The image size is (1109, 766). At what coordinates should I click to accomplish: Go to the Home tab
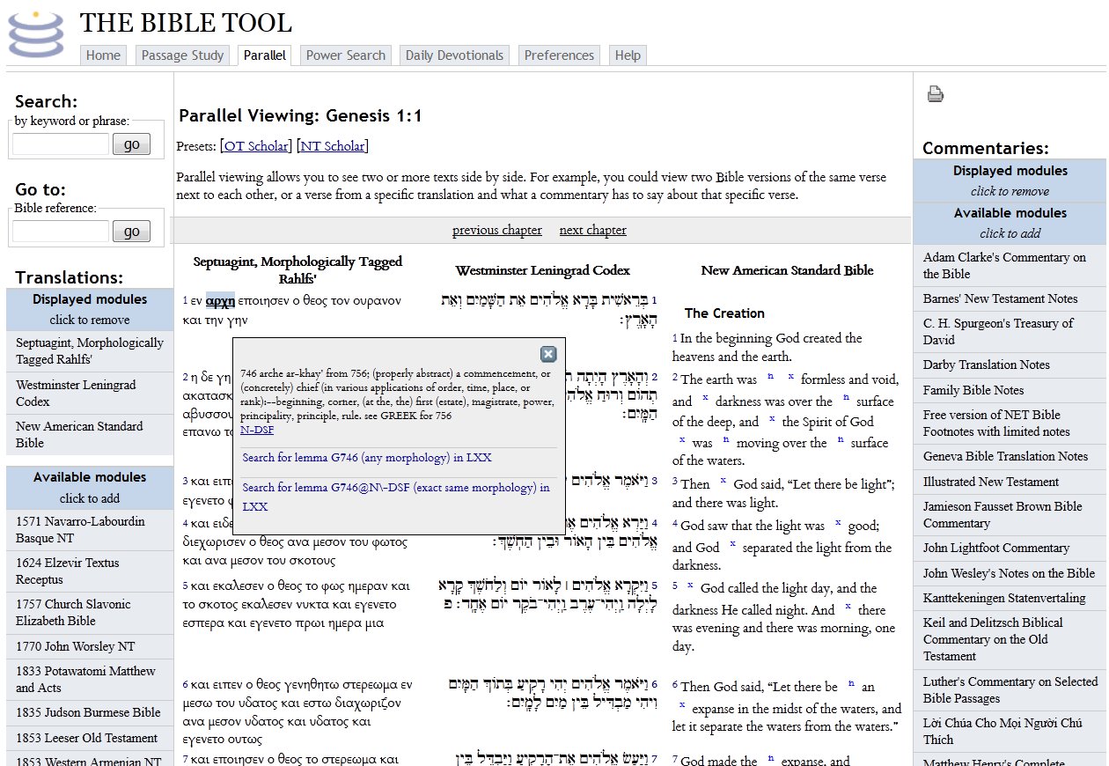(103, 55)
